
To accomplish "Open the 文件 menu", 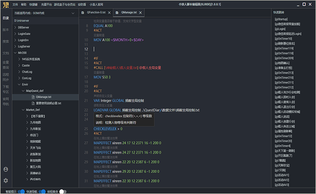I will [x=15, y=4].
